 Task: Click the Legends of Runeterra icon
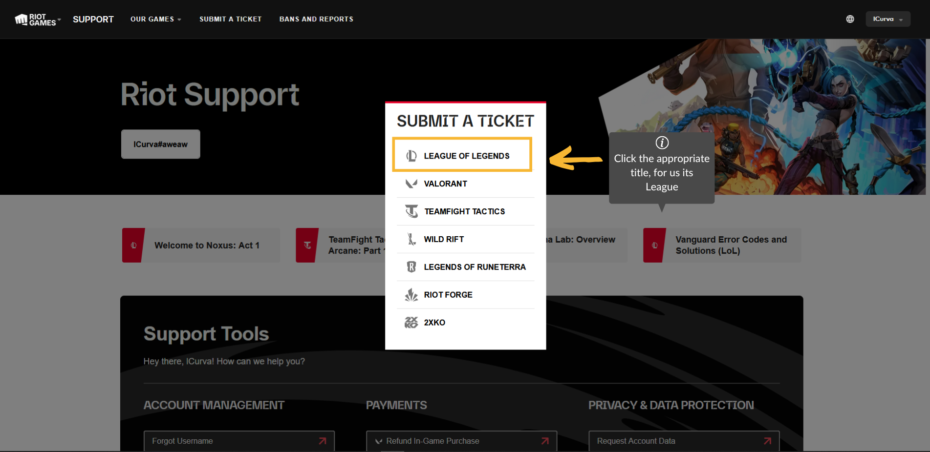click(x=411, y=267)
